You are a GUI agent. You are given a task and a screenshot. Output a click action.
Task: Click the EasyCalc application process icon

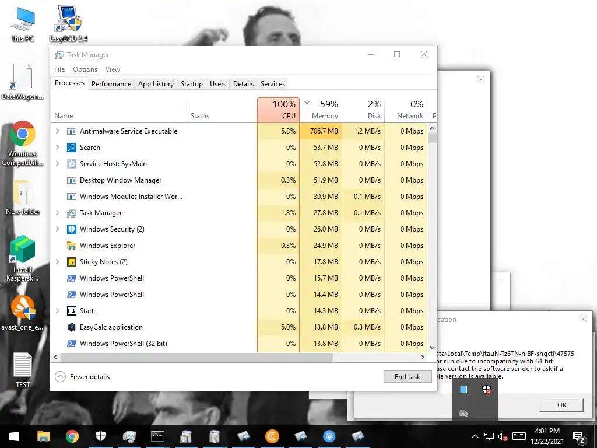pyautogui.click(x=71, y=327)
